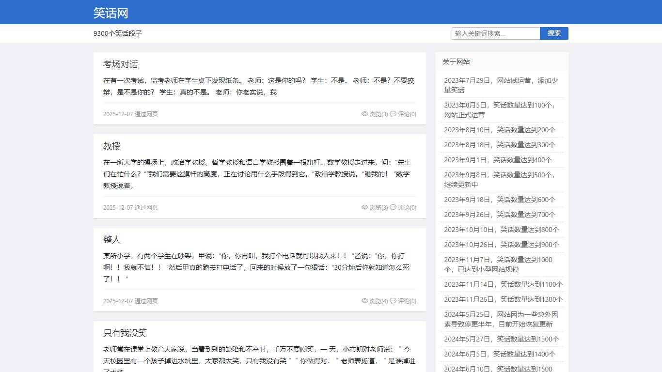Screen dimensions: 662x372
Task: Click the 输入关键词搜索 input field
Action: pos(495,33)
